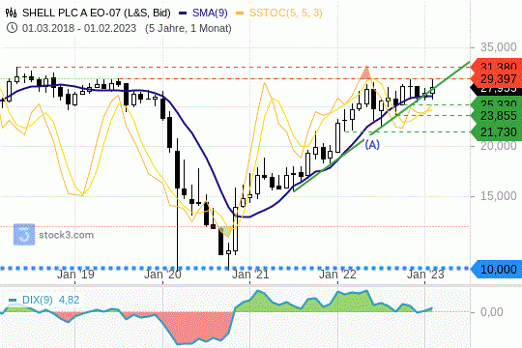Click the (A) chart annotation
This screenshot has width=522, height=348.
(372, 145)
